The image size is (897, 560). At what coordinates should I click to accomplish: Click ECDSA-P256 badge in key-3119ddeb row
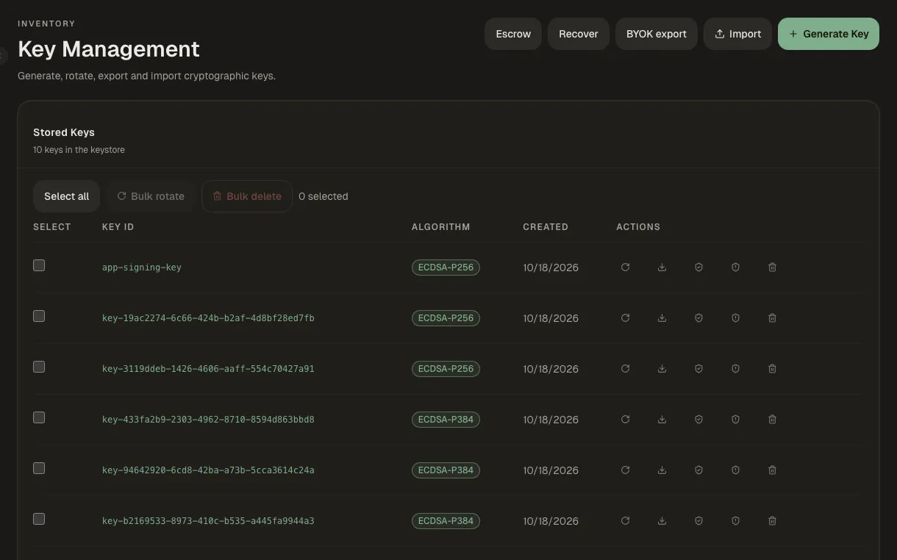(446, 369)
